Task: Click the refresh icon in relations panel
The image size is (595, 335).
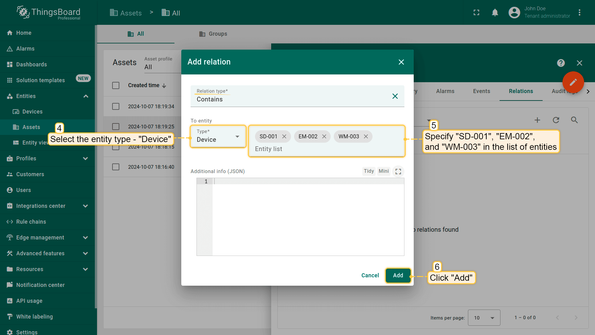Action: tap(556, 120)
